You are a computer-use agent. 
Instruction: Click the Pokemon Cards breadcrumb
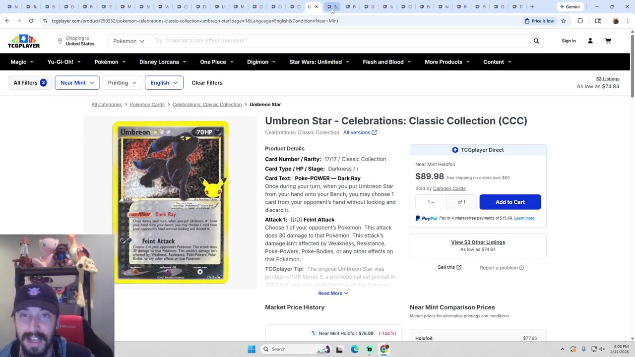[x=147, y=105]
